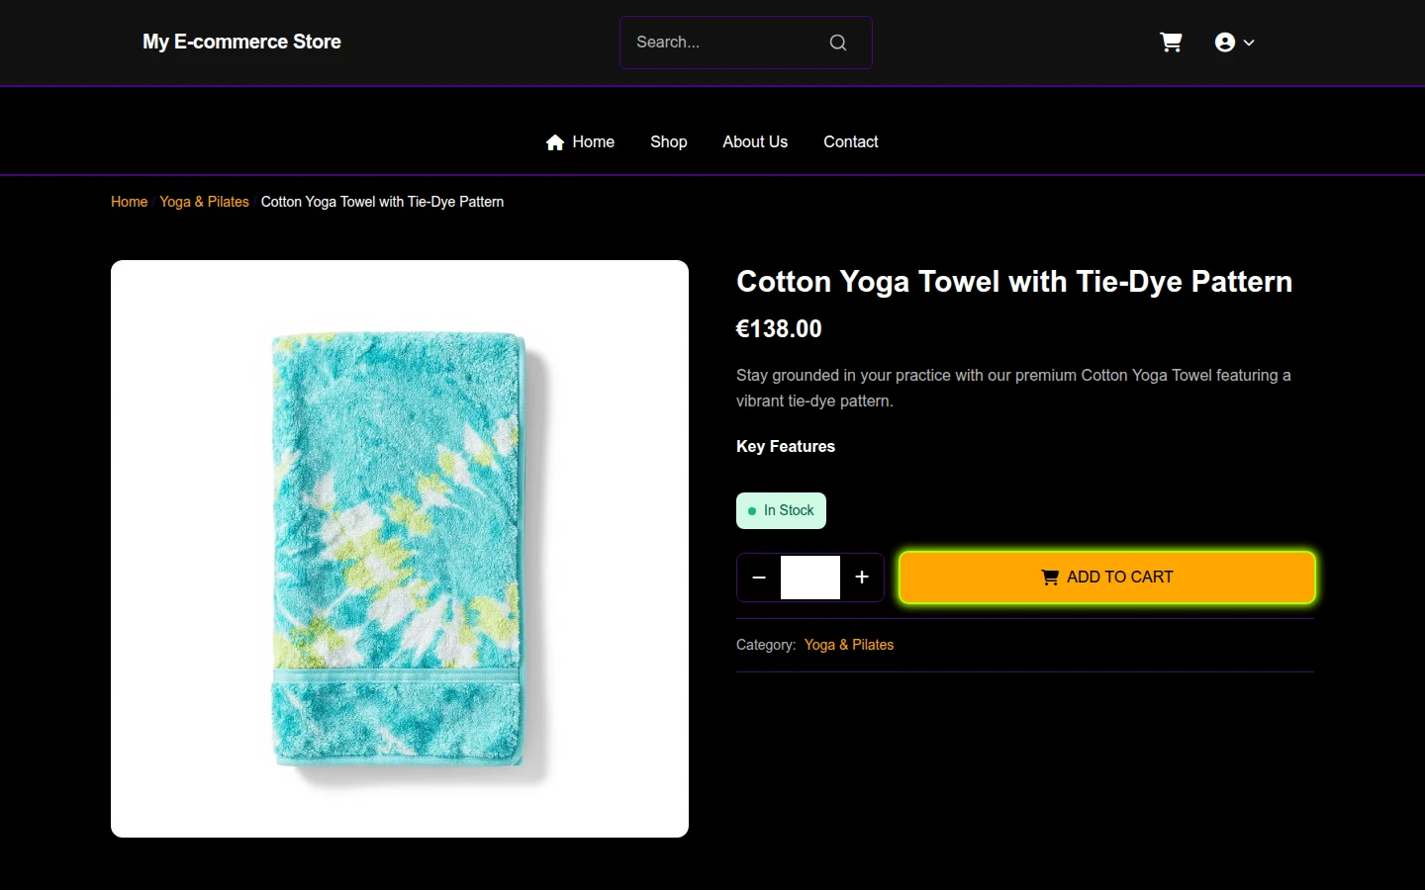Go to the Contact page
Viewport: 1425px width, 890px height.
pos(851,142)
